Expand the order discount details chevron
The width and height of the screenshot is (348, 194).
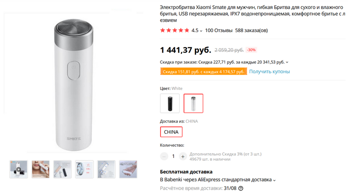(287, 62)
